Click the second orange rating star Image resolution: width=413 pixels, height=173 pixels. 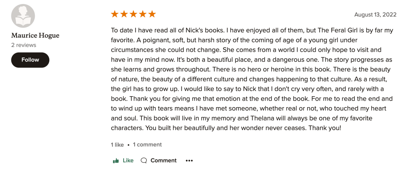tap(124, 14)
